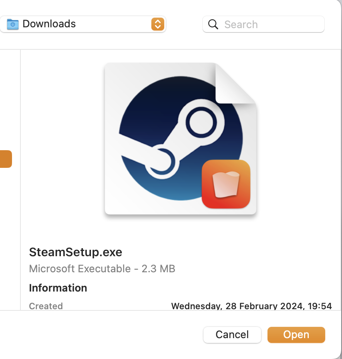Click the large ring in the Steam logo
This screenshot has height=359, width=342.
(203, 122)
